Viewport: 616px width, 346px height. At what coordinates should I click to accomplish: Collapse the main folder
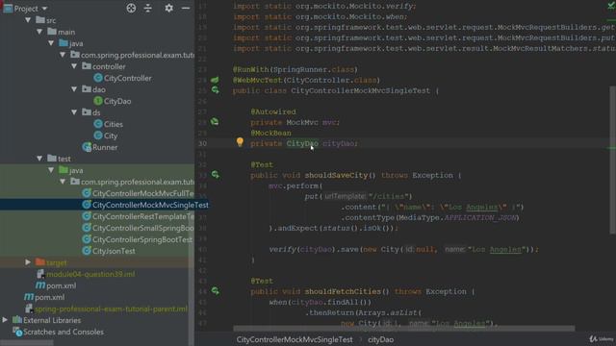pyautogui.click(x=39, y=32)
